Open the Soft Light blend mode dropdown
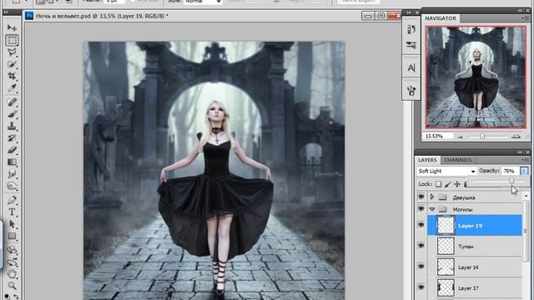 point(446,171)
